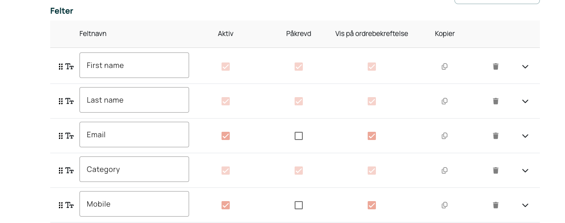Remove the Mobile field with trash icon

click(496, 205)
